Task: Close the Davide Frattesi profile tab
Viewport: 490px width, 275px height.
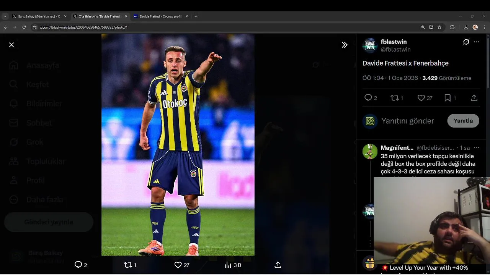Action: (x=187, y=16)
